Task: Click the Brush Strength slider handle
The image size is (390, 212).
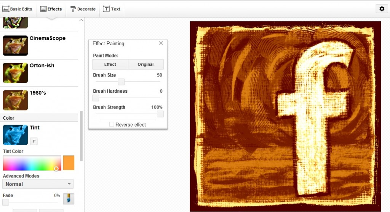Action: pos(160,114)
